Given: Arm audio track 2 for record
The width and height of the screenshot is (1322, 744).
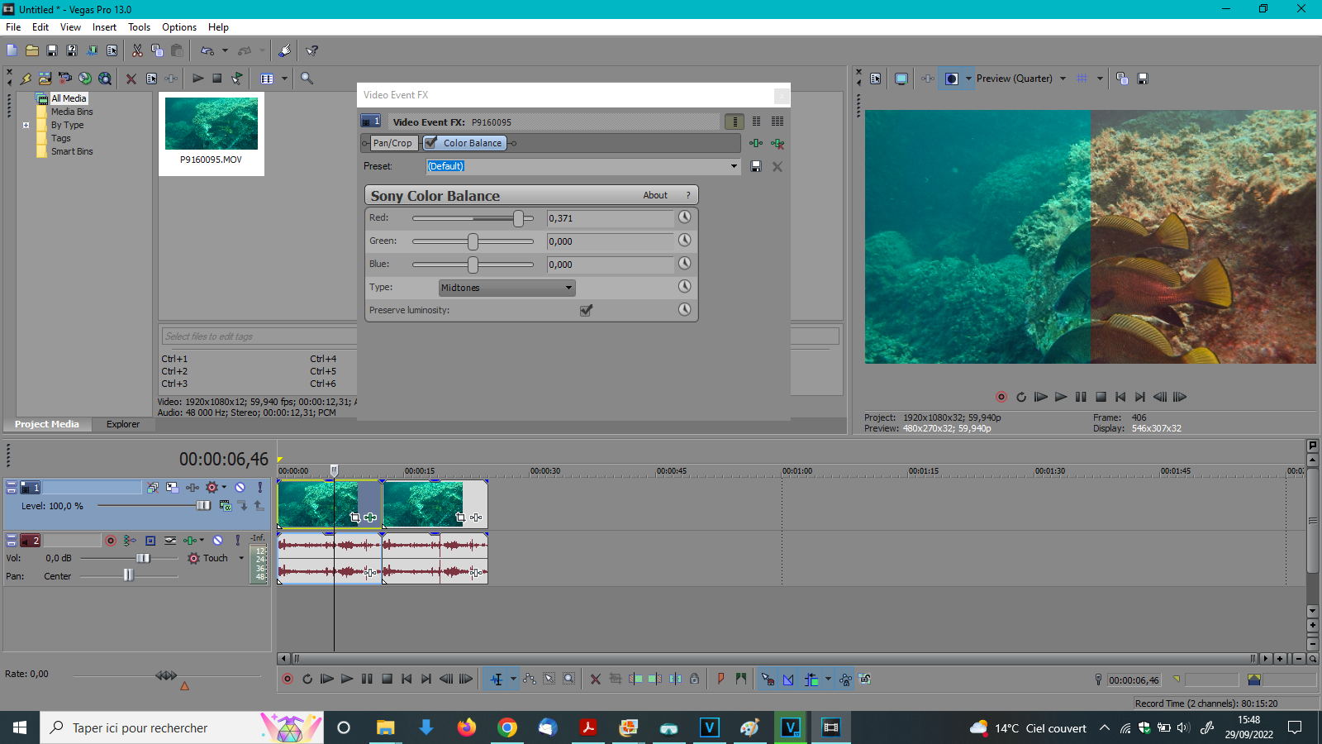Looking at the screenshot, I should pyautogui.click(x=111, y=541).
